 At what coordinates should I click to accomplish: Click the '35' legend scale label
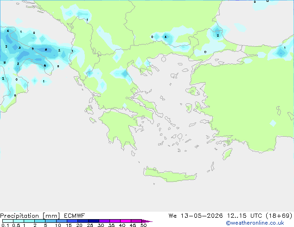coord(111,225)
